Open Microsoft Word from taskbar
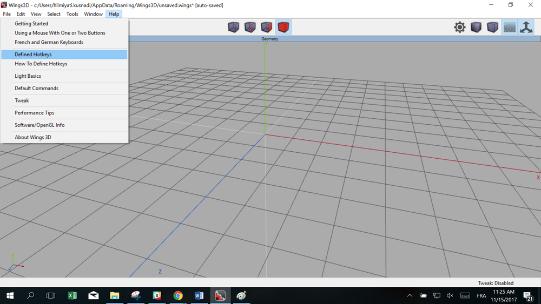Viewport: 541px width, 304px height. [x=199, y=295]
